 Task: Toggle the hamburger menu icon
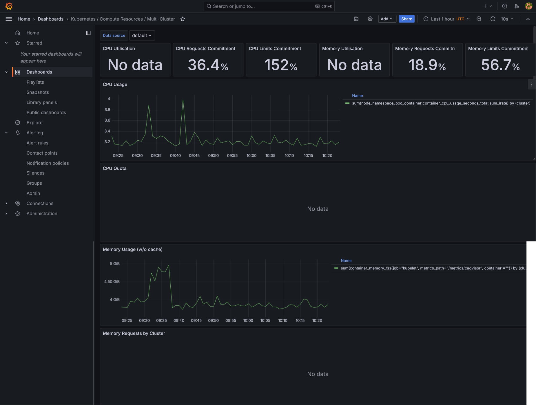click(9, 19)
